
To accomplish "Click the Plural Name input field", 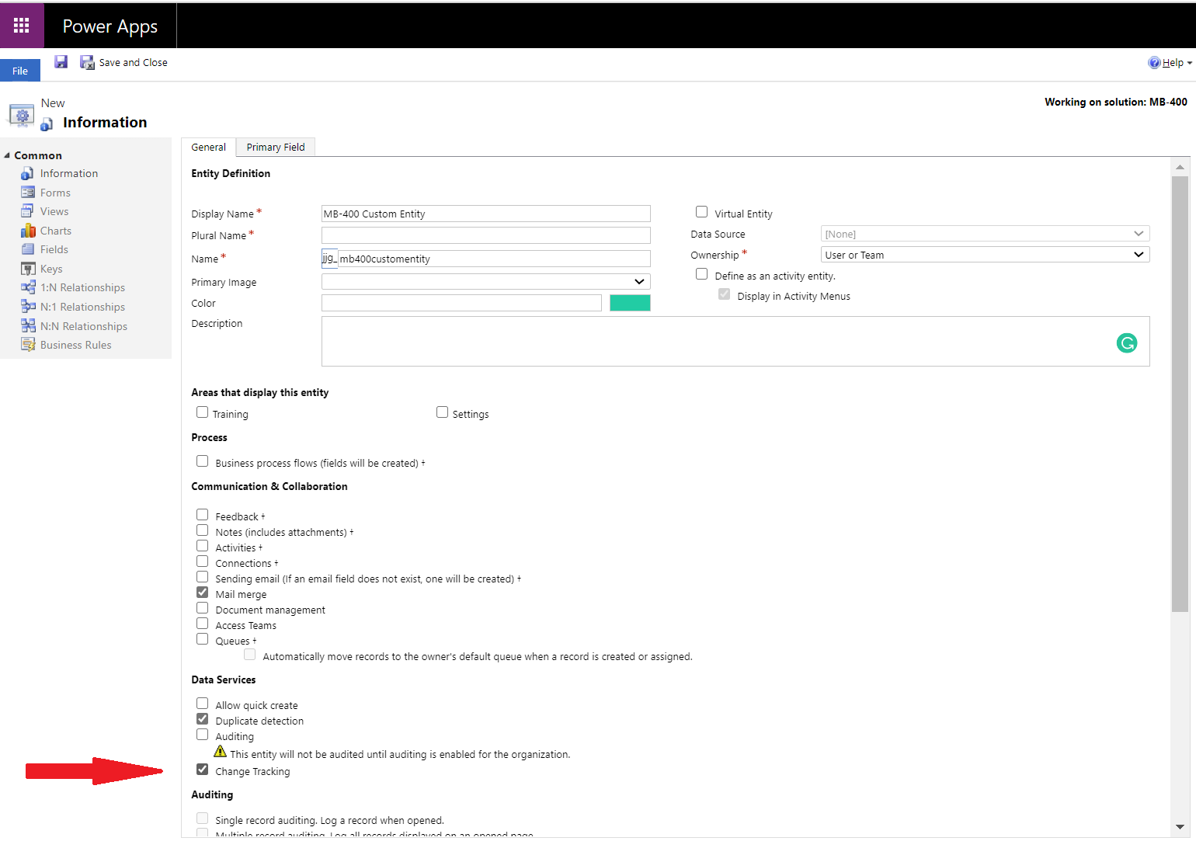I will pos(486,235).
